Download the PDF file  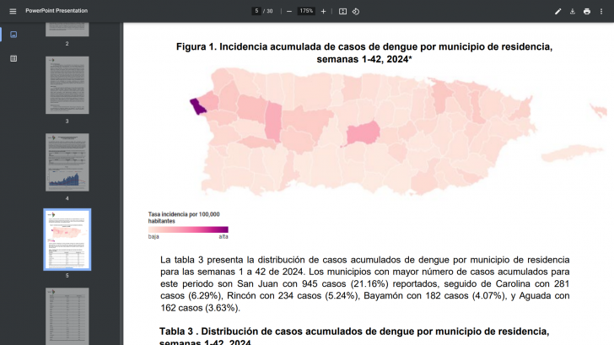tap(573, 11)
